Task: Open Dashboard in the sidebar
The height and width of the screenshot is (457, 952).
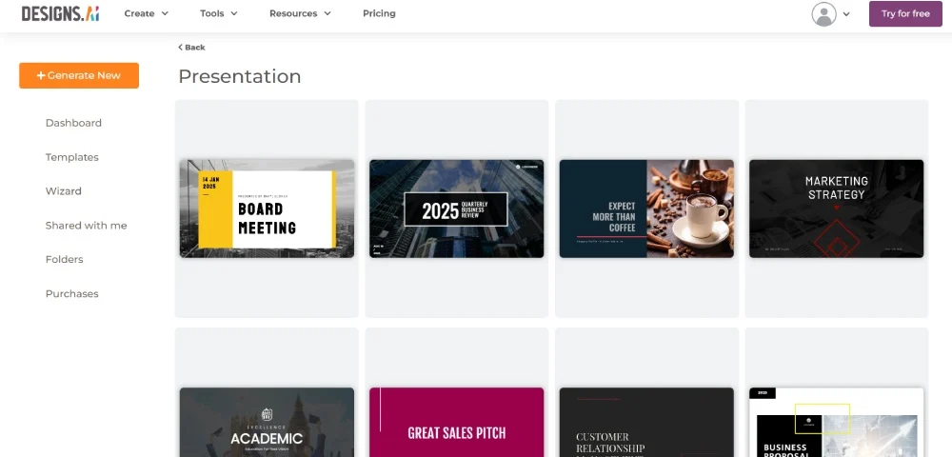Action: coord(73,123)
